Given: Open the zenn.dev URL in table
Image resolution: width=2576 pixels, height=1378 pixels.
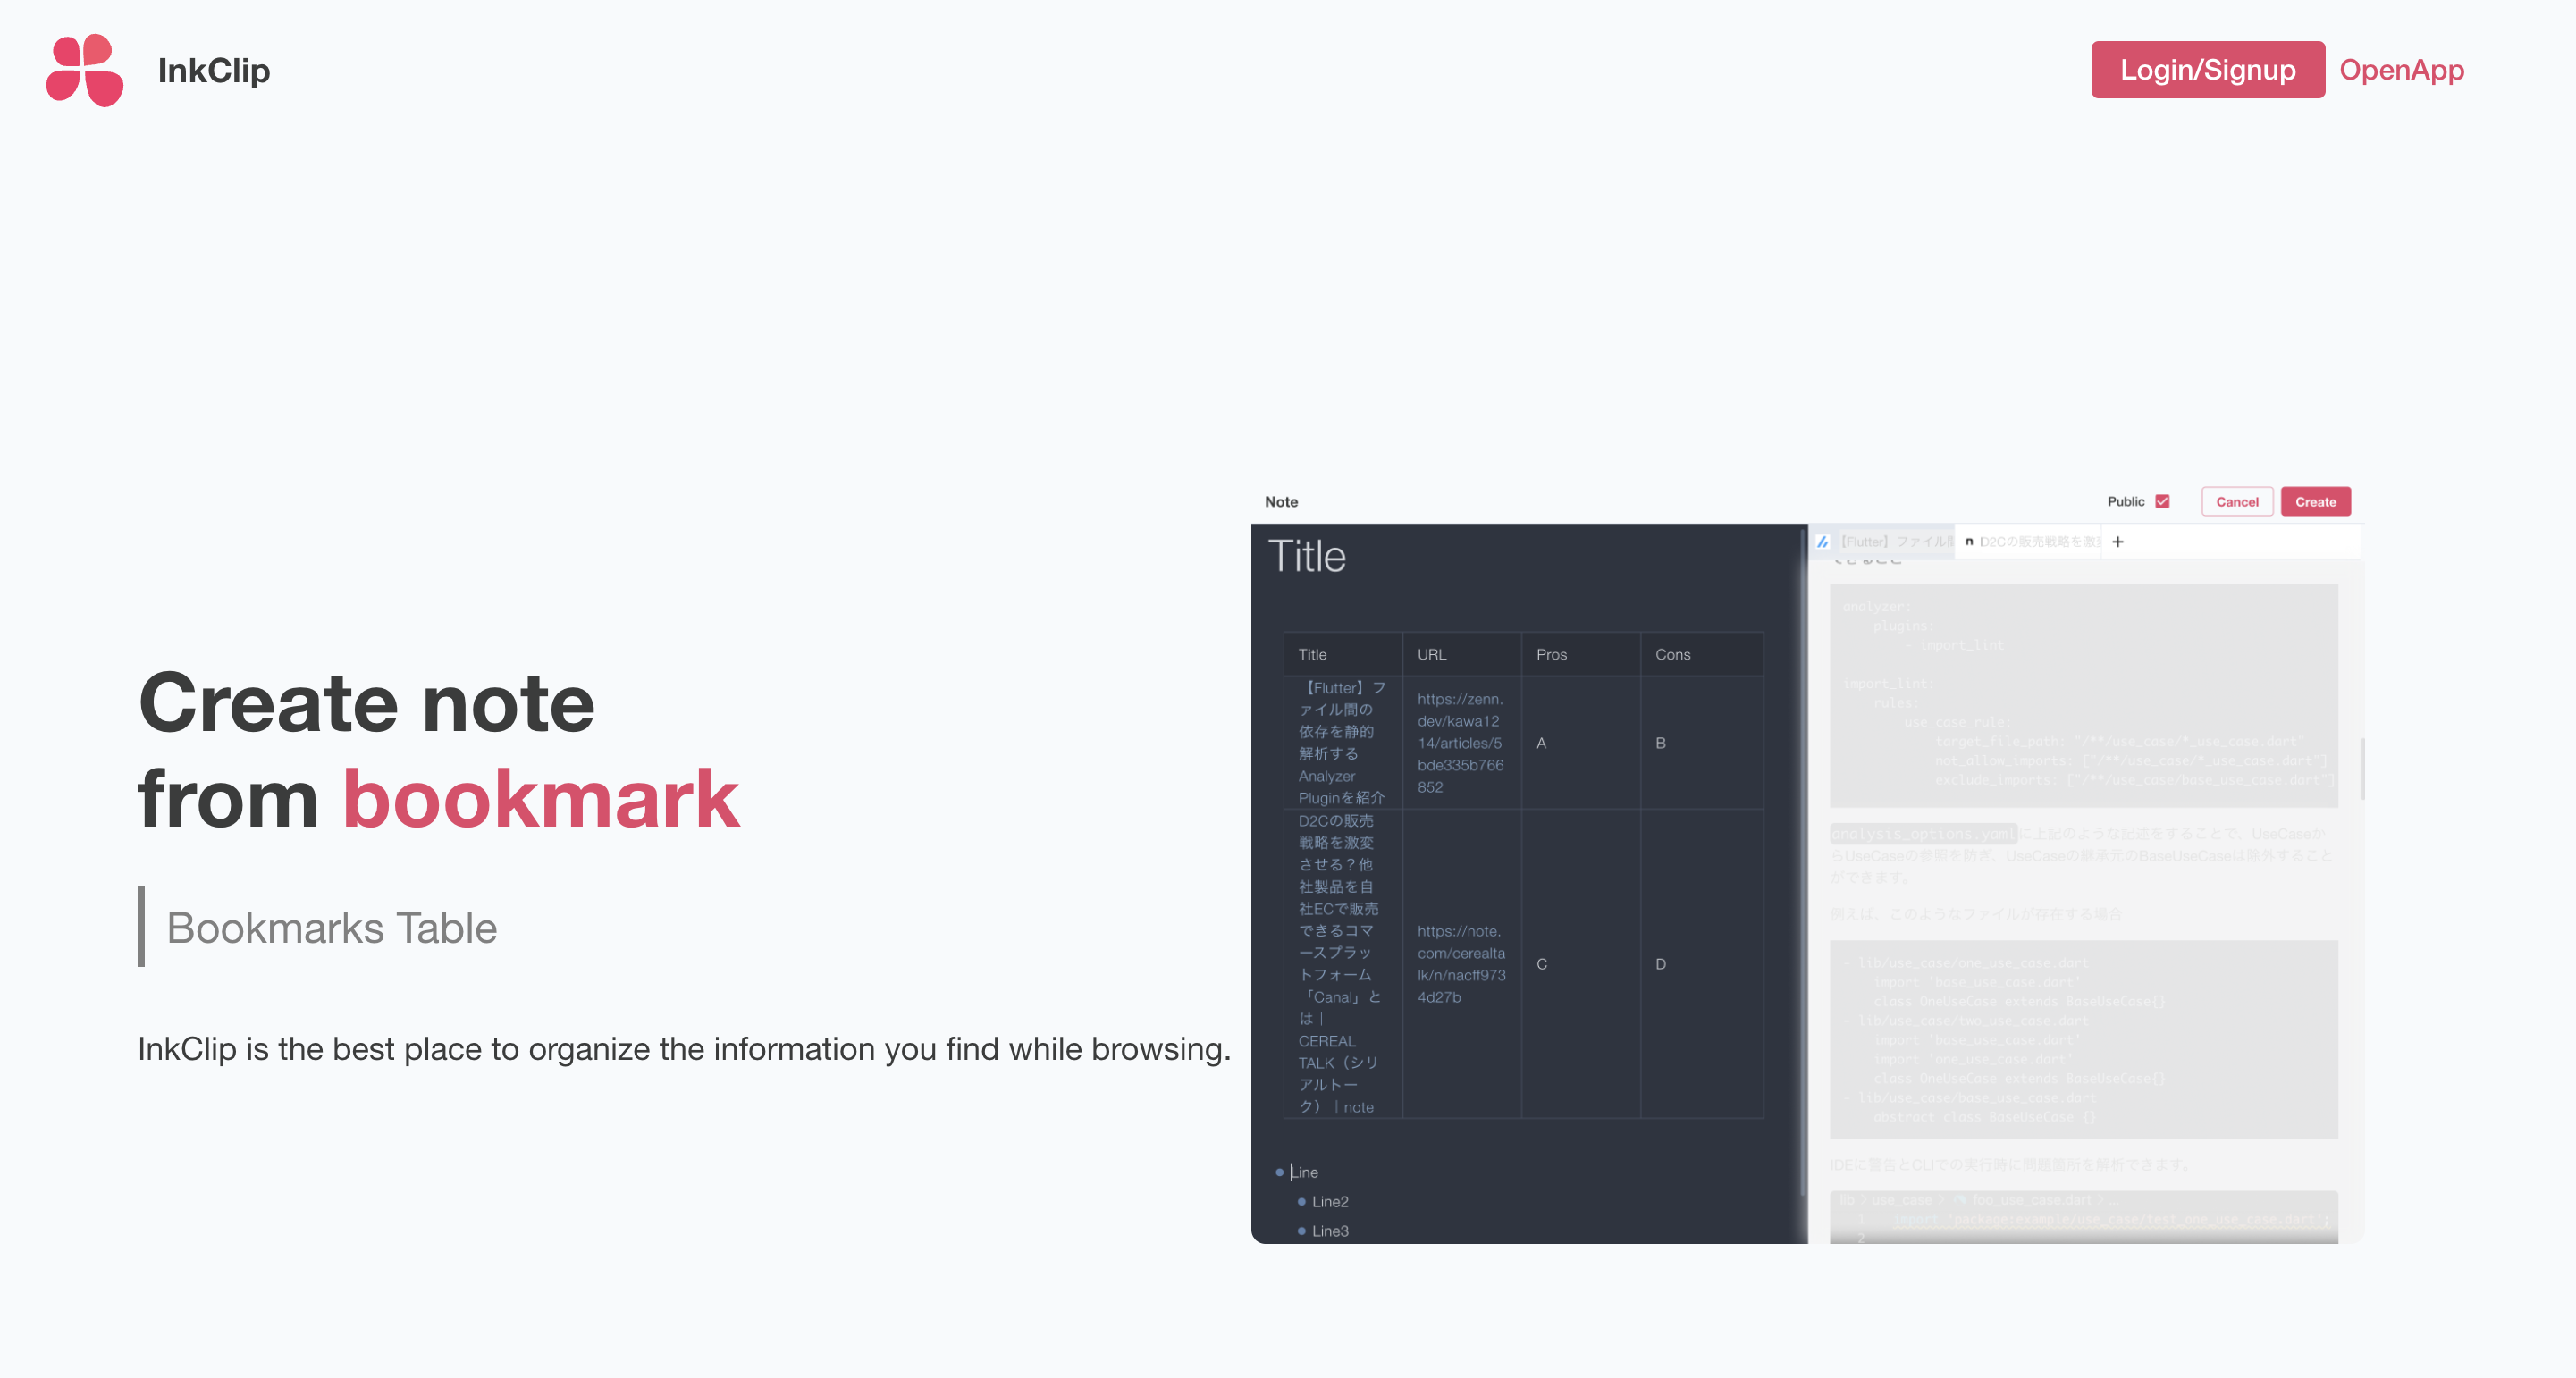Looking at the screenshot, I should pyautogui.click(x=1460, y=743).
